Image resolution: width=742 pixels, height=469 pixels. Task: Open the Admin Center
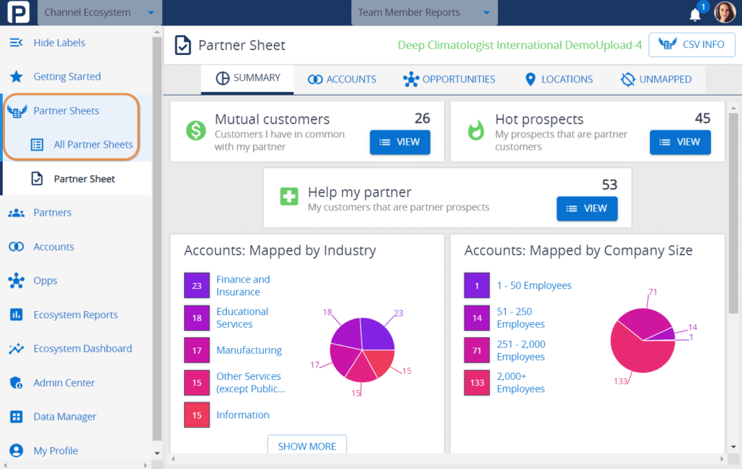(62, 382)
